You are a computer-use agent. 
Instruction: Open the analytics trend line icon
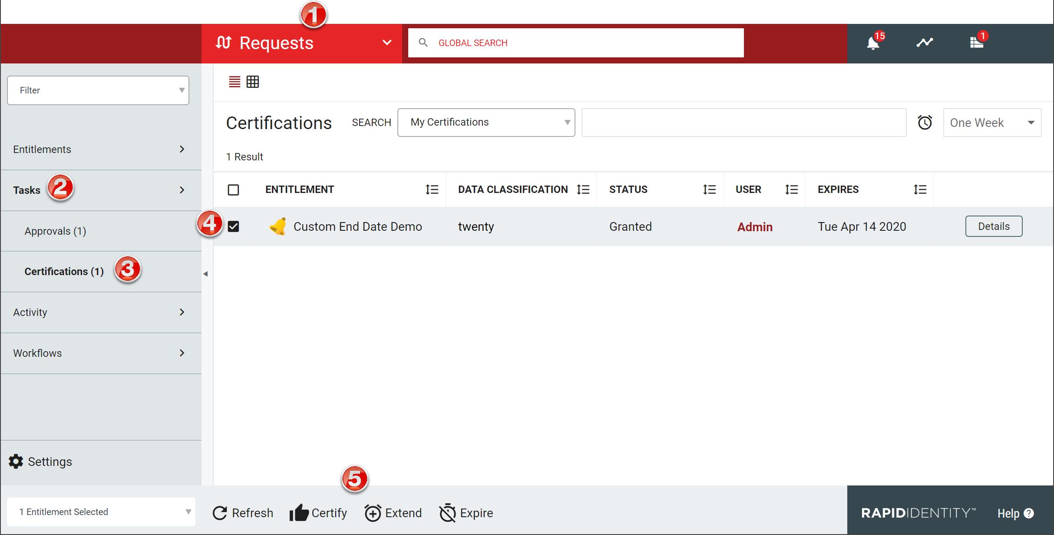pyautogui.click(x=925, y=43)
